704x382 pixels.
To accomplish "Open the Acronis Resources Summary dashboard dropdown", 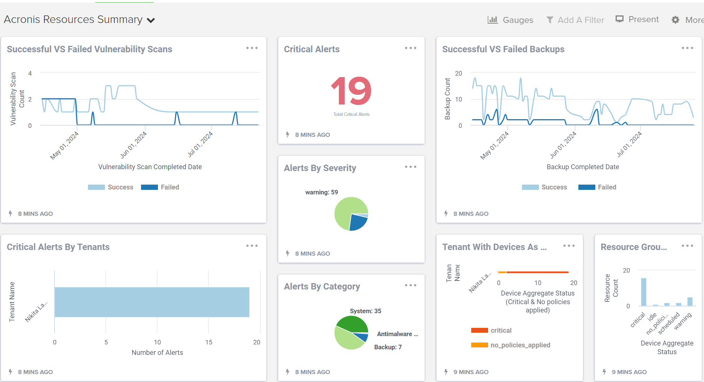I will click(x=151, y=20).
